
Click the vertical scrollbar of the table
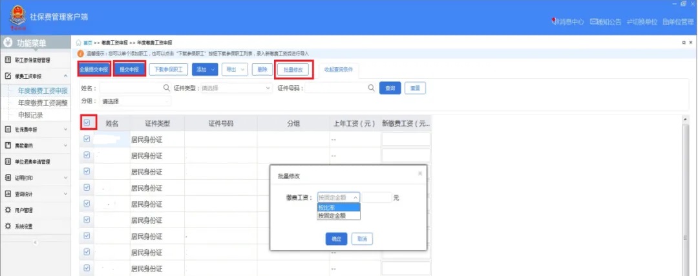[x=686, y=194]
